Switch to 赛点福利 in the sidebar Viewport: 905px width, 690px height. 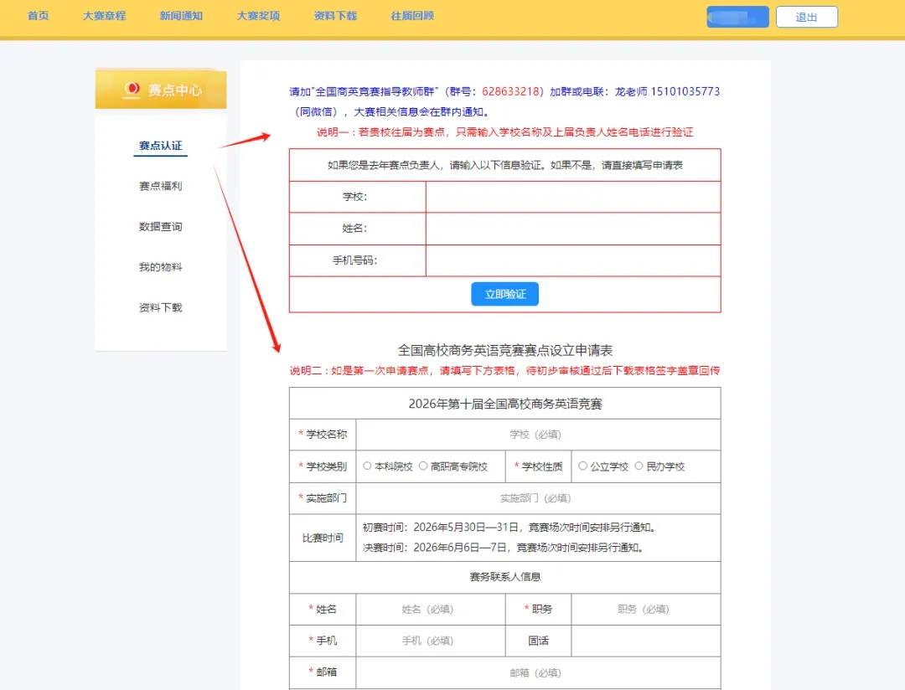[160, 186]
